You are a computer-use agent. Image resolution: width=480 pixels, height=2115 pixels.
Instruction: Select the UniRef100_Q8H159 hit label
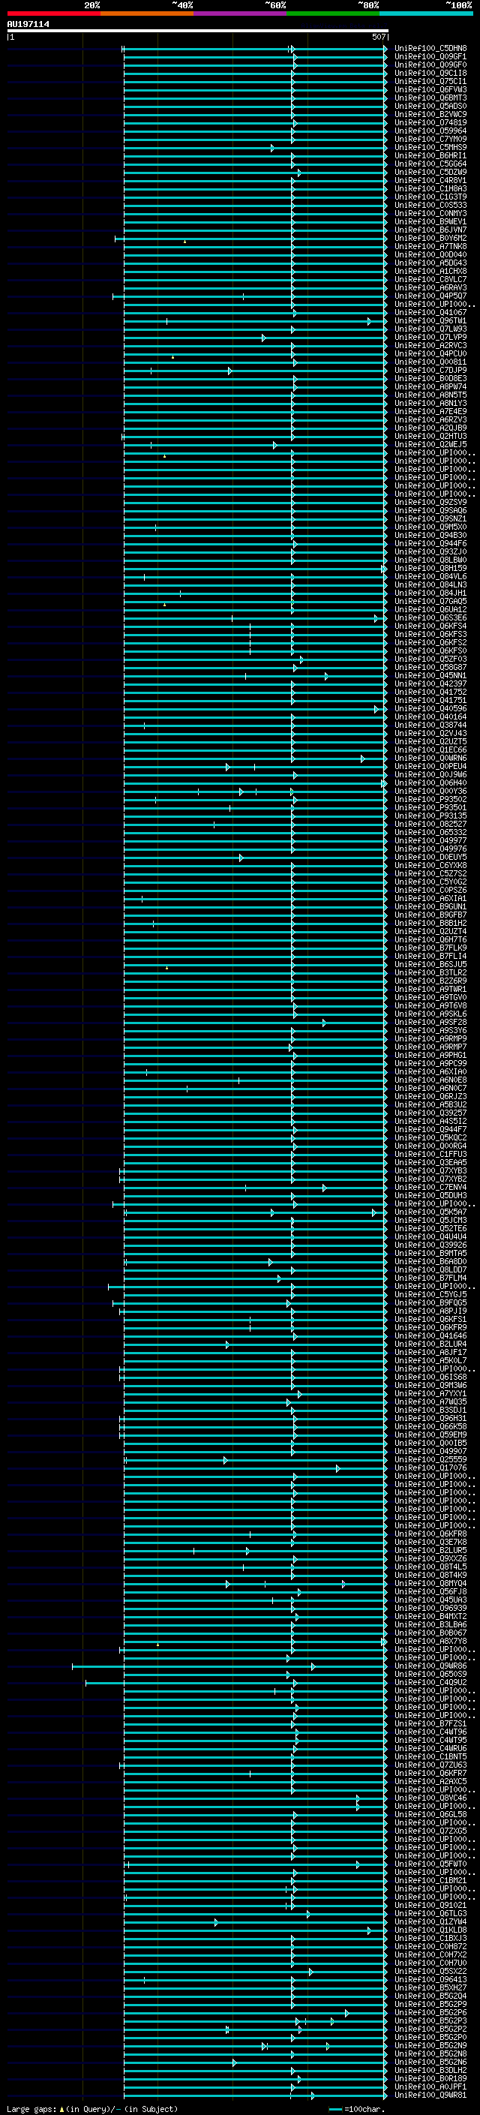[x=430, y=568]
